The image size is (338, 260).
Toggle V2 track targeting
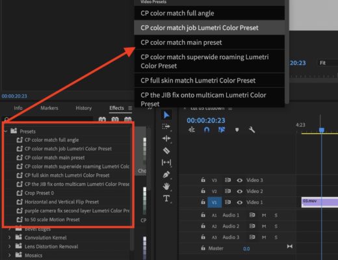(x=214, y=191)
